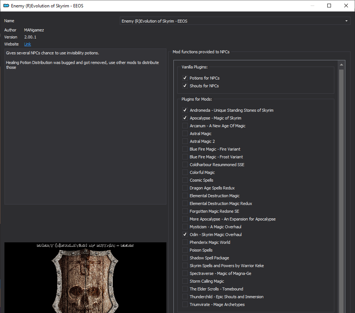Uncheck Odin - Skyrim Magic Overhaul
The image size is (355, 313).
click(185, 235)
